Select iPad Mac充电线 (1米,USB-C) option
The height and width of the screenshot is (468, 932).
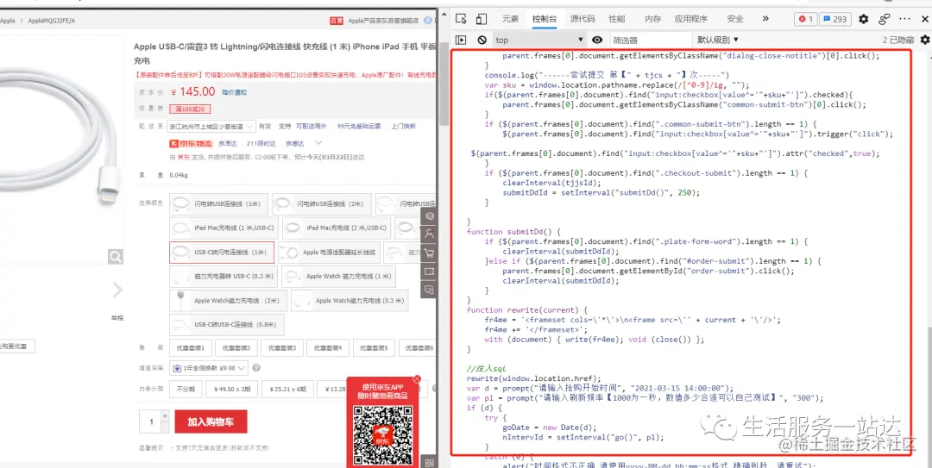224,228
